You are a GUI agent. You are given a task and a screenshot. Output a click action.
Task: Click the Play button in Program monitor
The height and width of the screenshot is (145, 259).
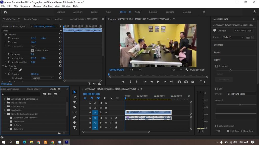[158, 82]
